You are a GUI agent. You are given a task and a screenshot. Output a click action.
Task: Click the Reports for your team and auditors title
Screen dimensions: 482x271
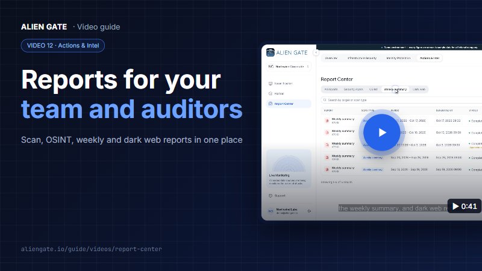click(132, 95)
